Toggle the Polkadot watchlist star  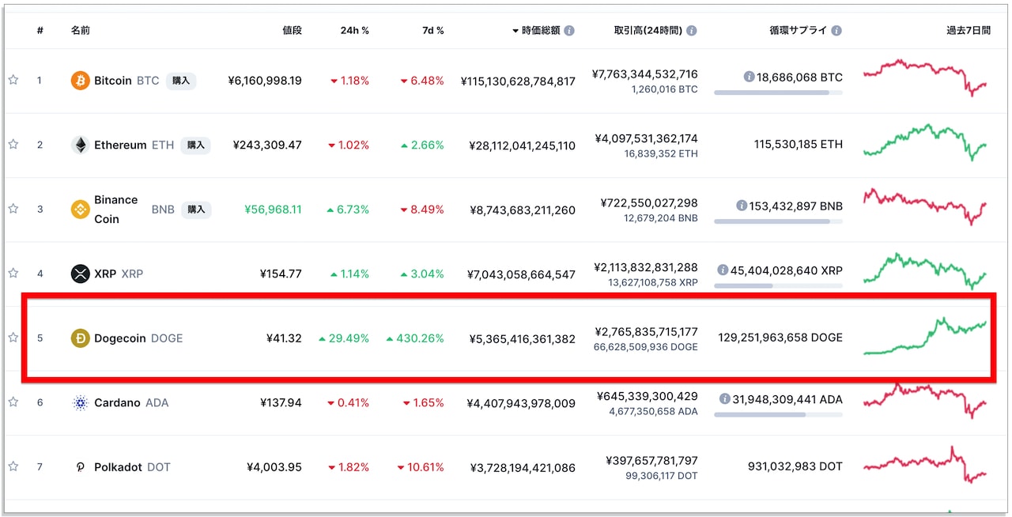click(13, 466)
